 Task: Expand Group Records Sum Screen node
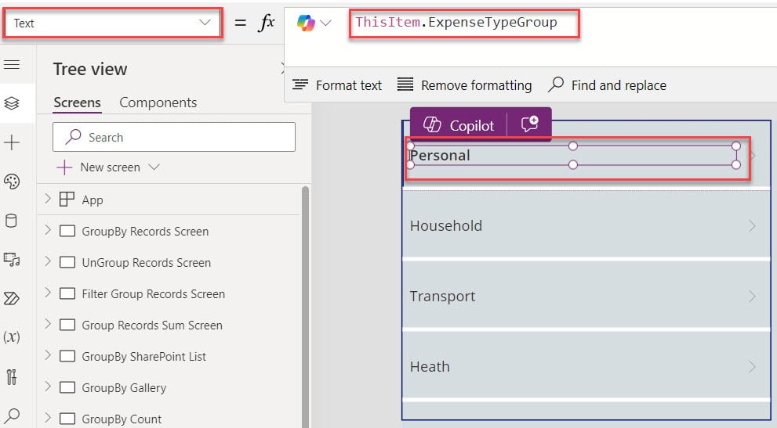pos(48,324)
